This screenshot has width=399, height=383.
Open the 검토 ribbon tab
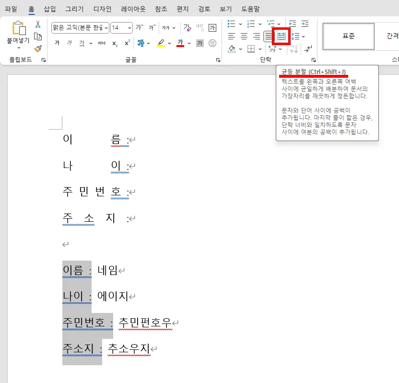tap(204, 8)
